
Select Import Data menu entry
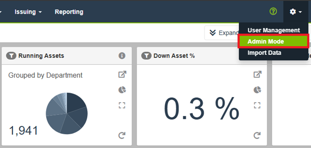point(264,53)
